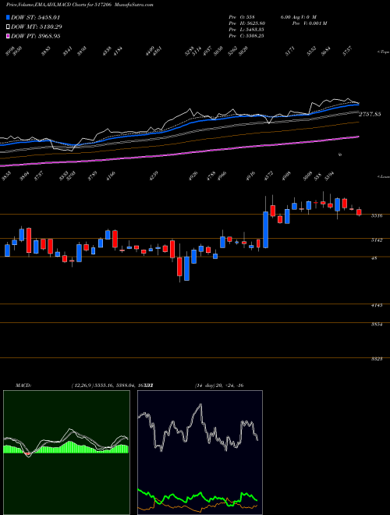
Task: Click the 5142 price level label
Action: click(377, 240)
